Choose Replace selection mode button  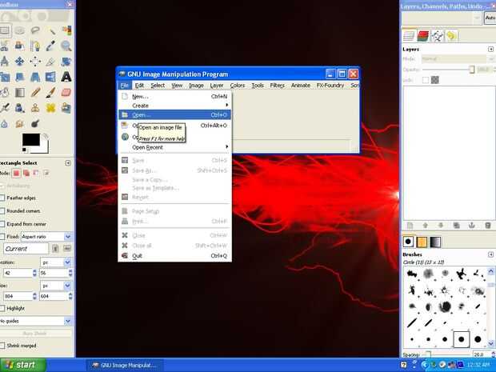[16, 173]
